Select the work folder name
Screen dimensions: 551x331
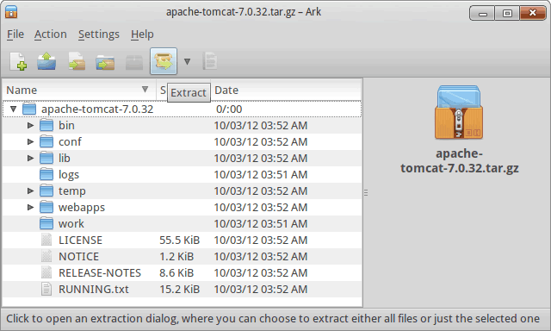pyautogui.click(x=71, y=224)
